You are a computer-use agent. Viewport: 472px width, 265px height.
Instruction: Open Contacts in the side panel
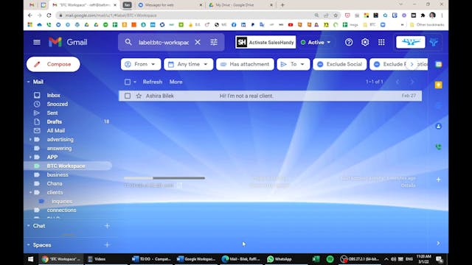tap(438, 127)
